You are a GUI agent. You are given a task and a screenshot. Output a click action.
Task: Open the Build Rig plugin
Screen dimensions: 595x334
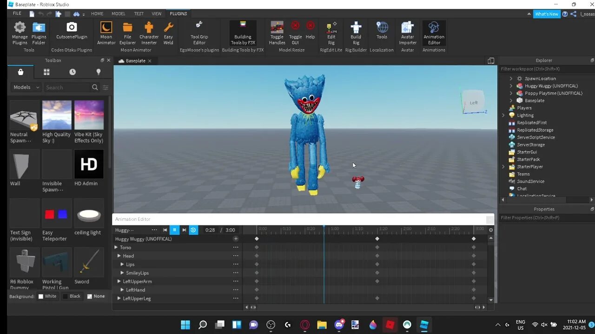pos(356,33)
